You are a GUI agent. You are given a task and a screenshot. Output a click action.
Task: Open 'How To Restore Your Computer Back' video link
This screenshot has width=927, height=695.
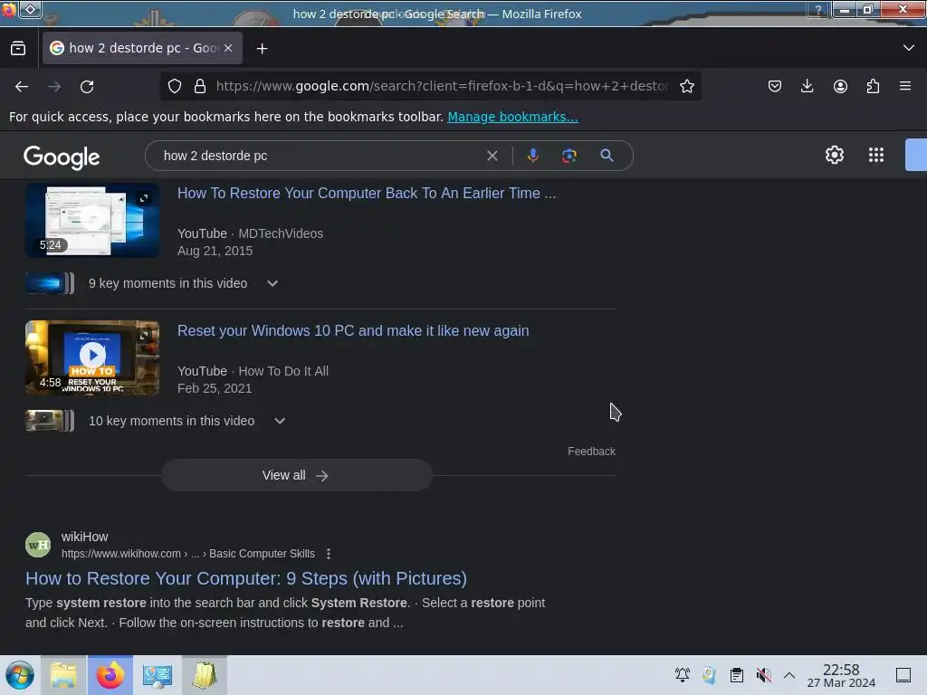click(x=367, y=194)
